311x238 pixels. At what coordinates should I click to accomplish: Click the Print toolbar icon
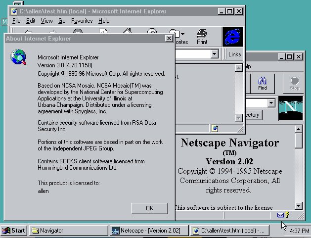point(202,37)
